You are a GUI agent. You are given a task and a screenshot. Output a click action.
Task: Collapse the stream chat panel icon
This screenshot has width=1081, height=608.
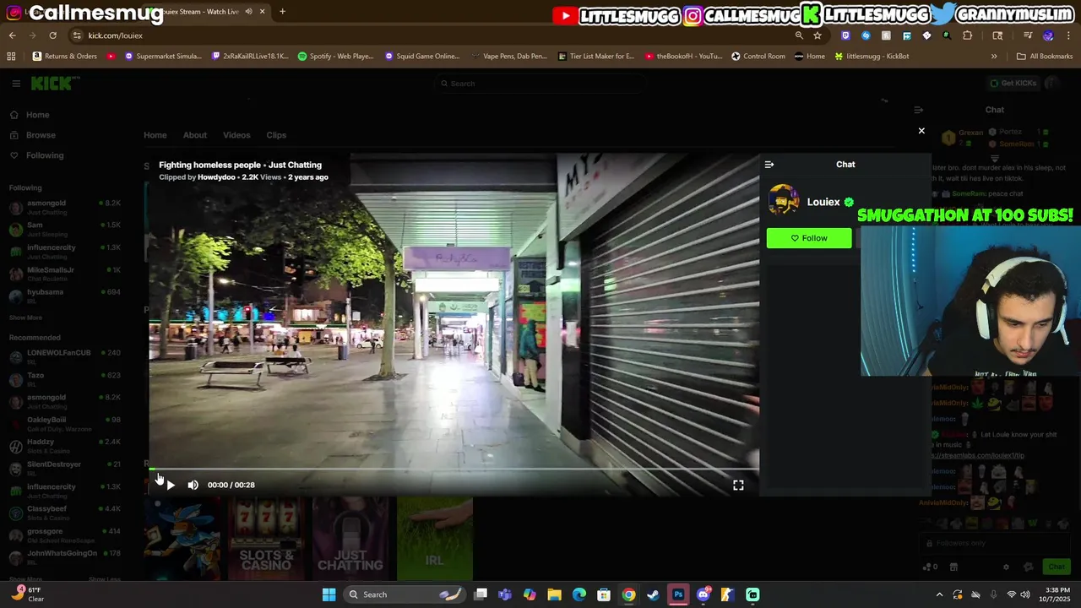[x=918, y=110]
